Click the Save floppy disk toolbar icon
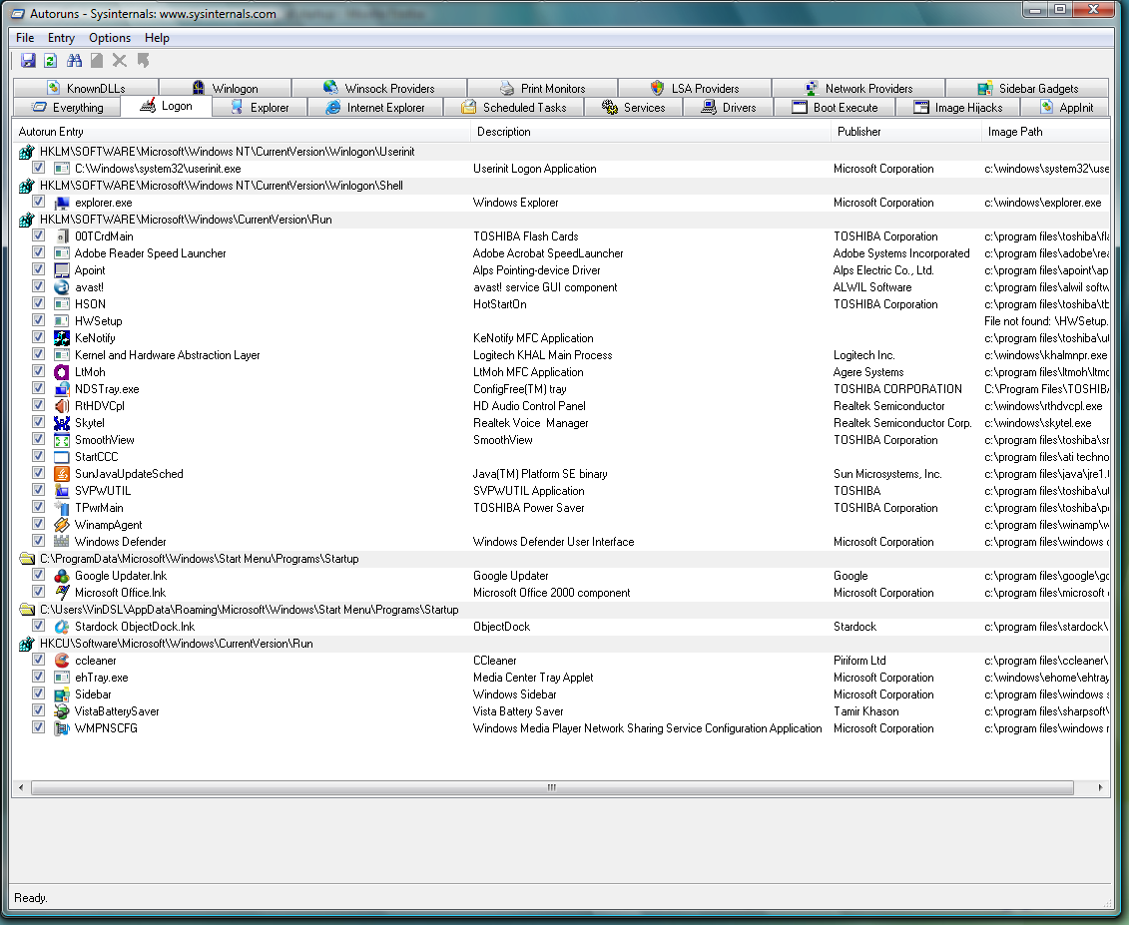 pyautogui.click(x=28, y=61)
